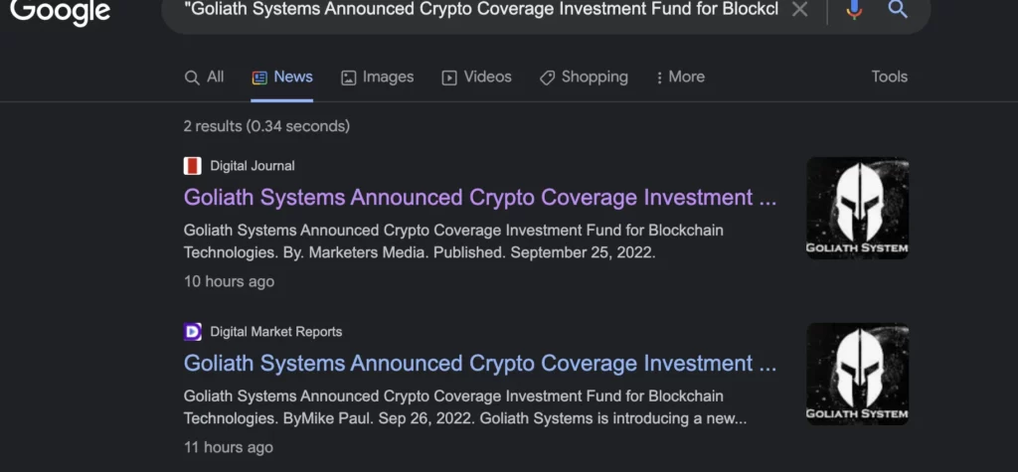Click the Google logo
Viewport: 1018px width, 472px height.
(60, 11)
